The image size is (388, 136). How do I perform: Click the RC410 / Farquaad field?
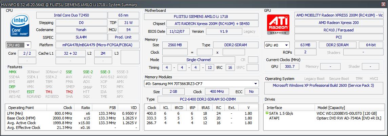[339, 30]
